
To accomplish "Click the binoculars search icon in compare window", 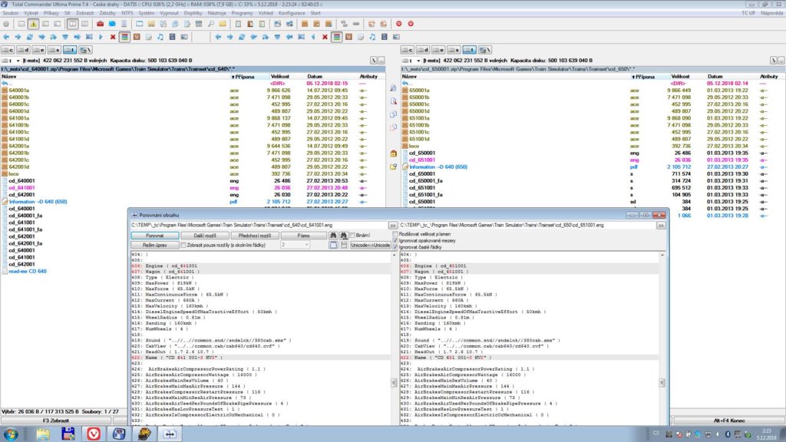I will click(334, 236).
